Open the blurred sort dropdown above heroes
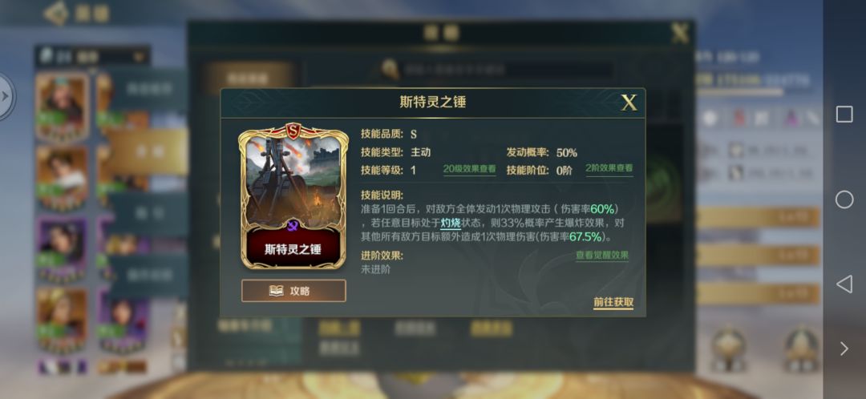The image size is (866, 399). tap(92, 56)
